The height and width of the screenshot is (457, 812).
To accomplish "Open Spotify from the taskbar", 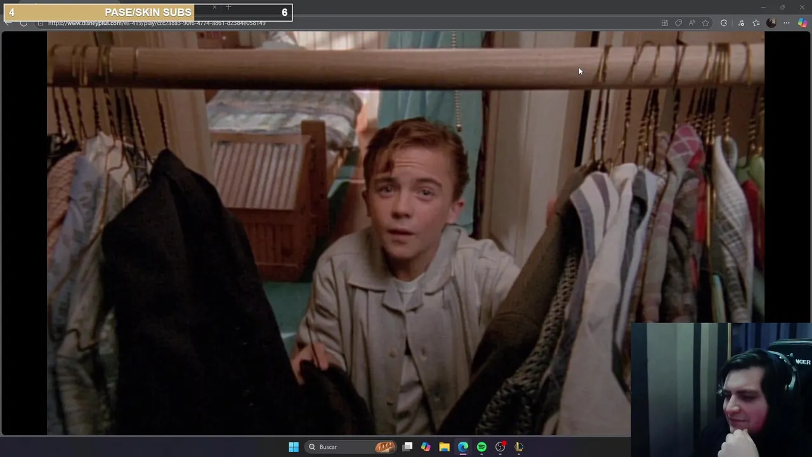I will coord(481,447).
